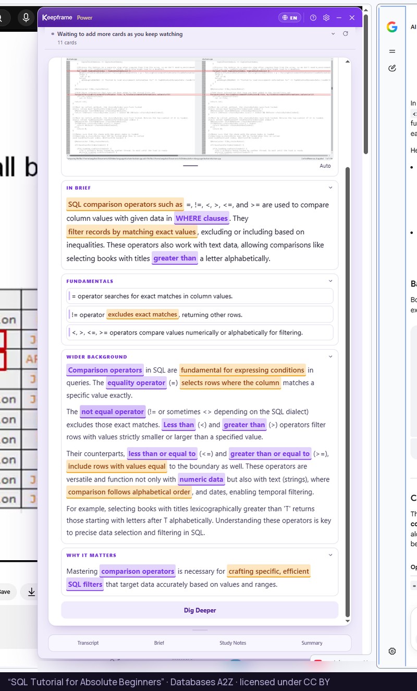Switch to the Brief tab
This screenshot has height=691, width=417.
[159, 643]
